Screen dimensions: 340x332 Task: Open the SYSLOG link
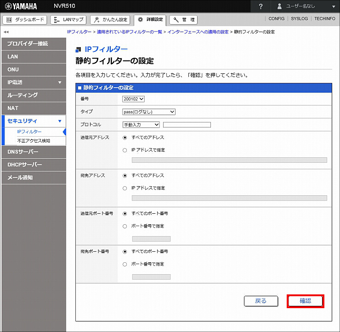299,19
